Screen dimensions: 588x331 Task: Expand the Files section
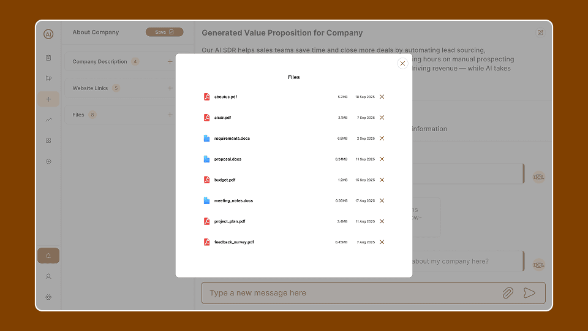pyautogui.click(x=170, y=115)
